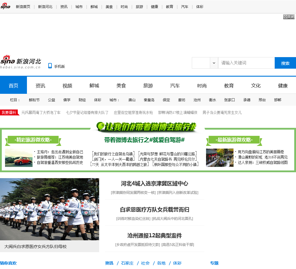Click the 请输入关键词 search field

pos(246,63)
